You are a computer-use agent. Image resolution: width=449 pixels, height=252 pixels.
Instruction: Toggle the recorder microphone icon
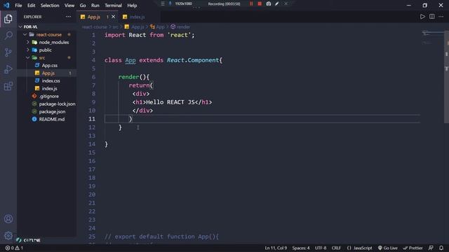point(170,3)
